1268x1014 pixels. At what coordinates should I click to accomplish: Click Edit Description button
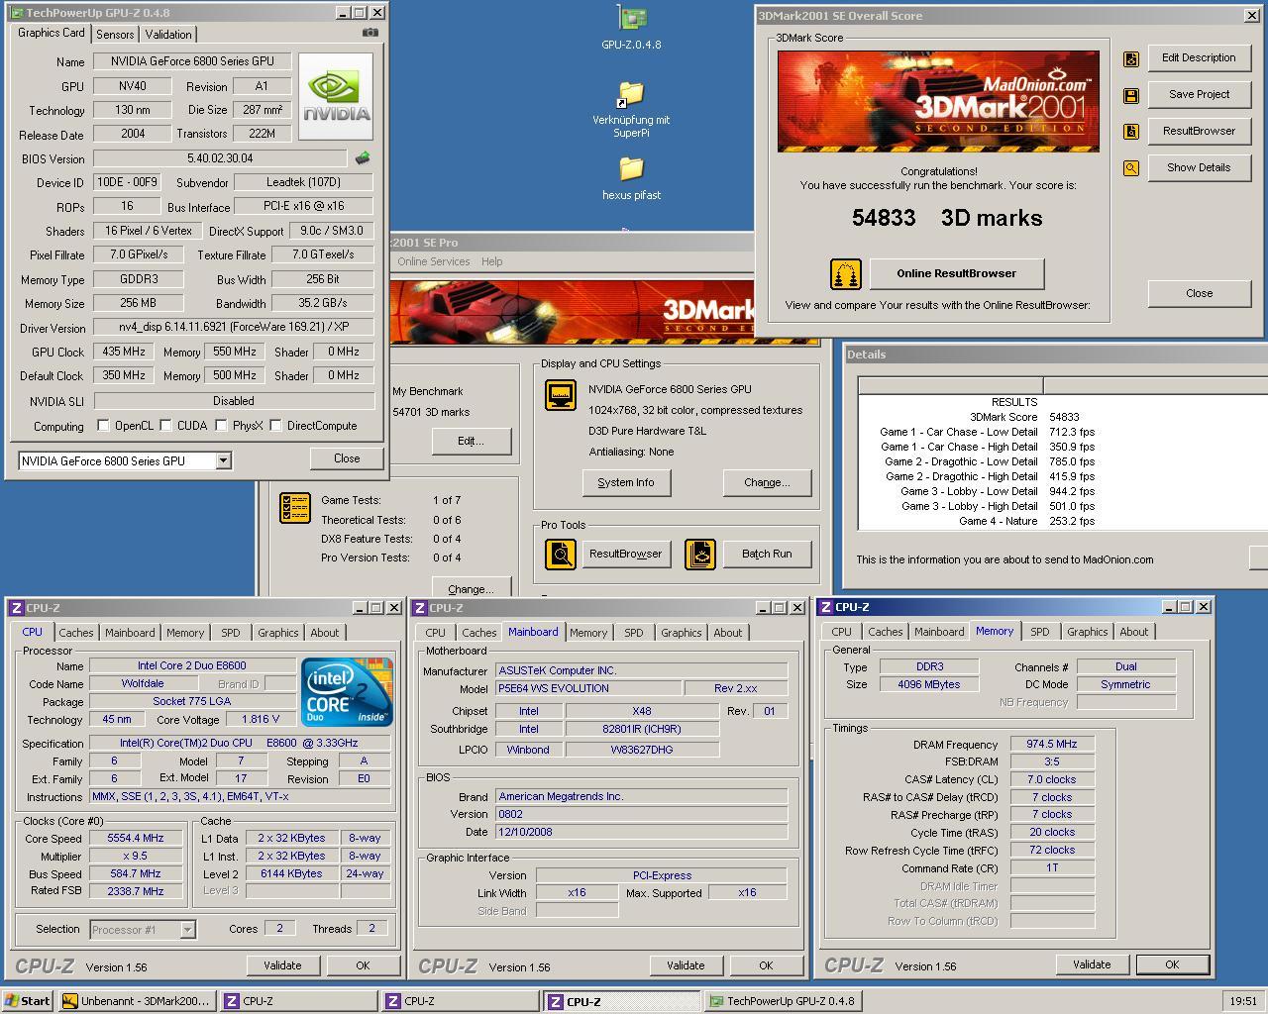point(1199,57)
